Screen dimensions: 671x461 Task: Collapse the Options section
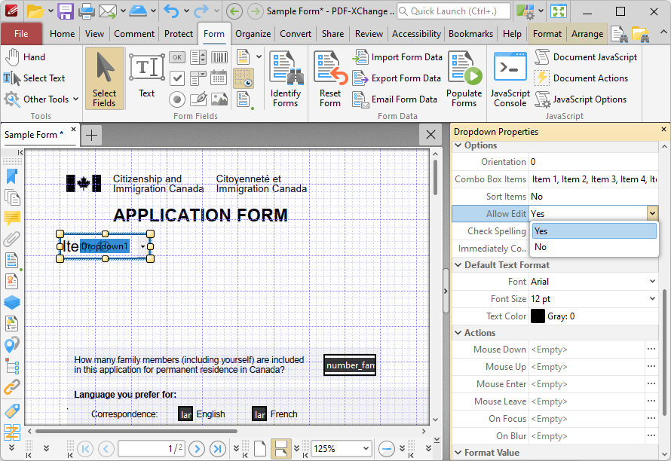458,145
